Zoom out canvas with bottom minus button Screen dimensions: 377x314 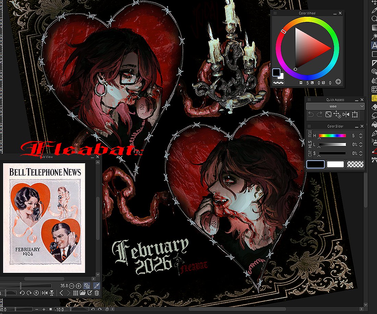(37, 310)
